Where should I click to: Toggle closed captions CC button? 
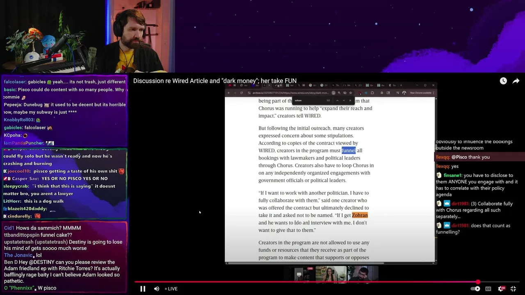(488, 289)
